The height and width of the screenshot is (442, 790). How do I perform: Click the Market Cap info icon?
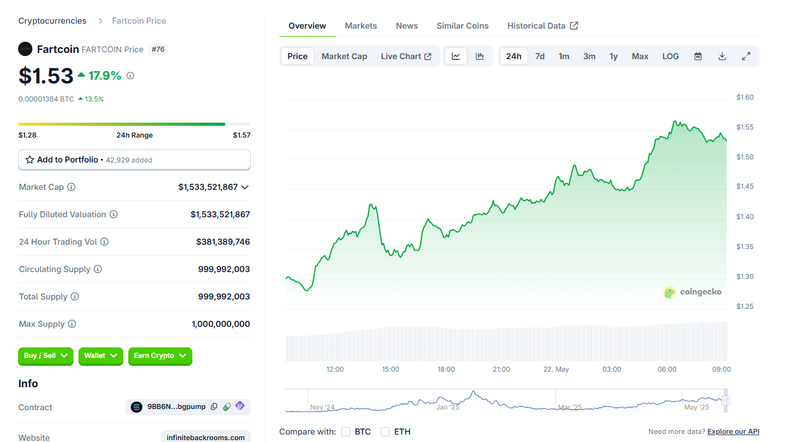pos(72,187)
